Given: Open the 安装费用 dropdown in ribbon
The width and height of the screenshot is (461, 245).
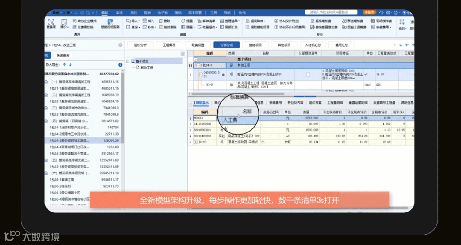Looking at the screenshot, I should 381,27.
